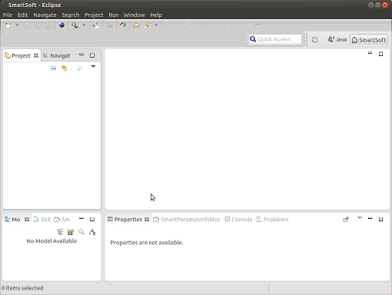Minimize the editor area

pyautogui.click(x=370, y=53)
